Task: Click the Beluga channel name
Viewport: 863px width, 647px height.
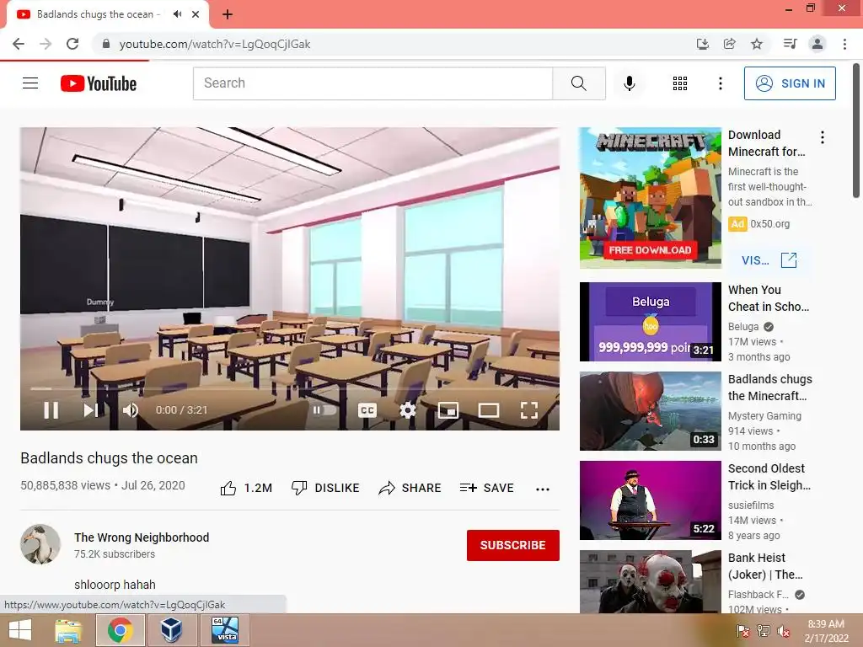Action: [743, 327]
